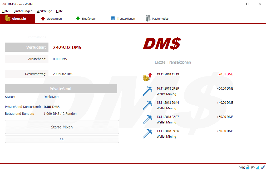The image size is (266, 171).
Task: Open the Masternodes tab
Action: click(157, 19)
